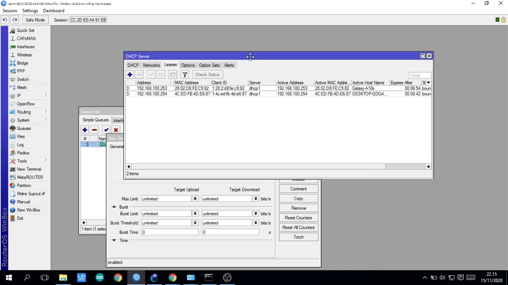The image size is (508, 285).
Task: Open Max Limit Target Upload dropdown
Action: [195, 199]
